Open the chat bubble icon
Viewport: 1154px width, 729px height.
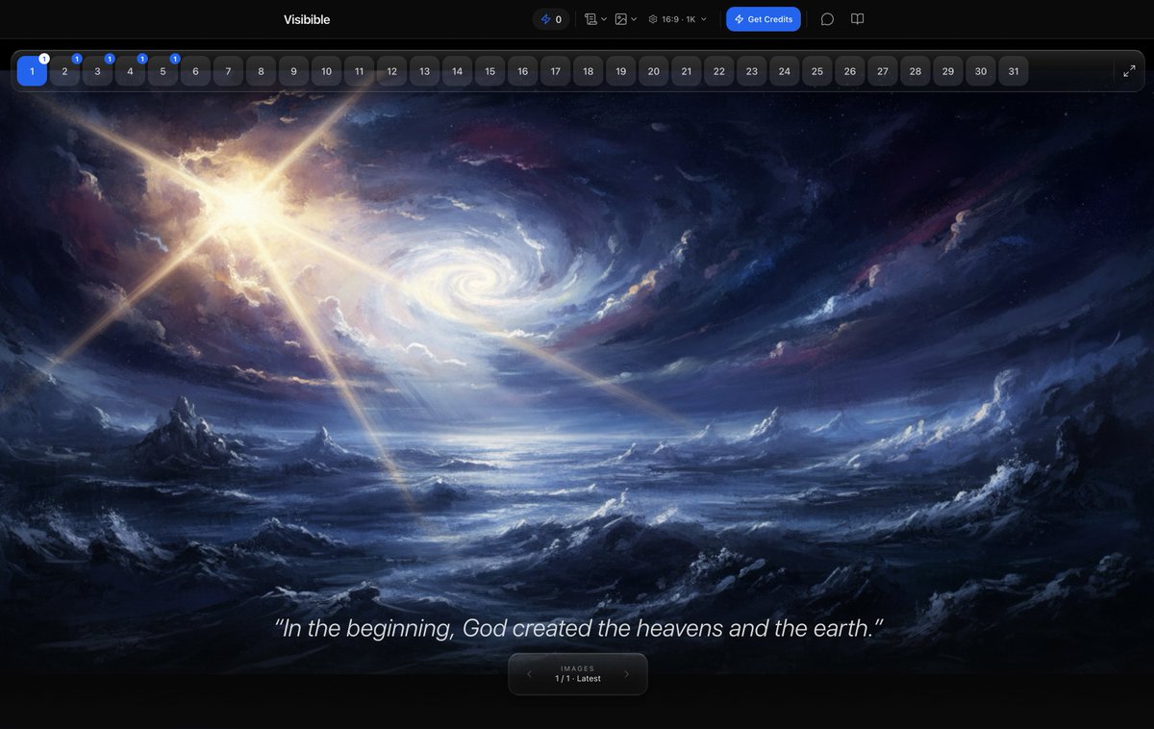pos(827,19)
